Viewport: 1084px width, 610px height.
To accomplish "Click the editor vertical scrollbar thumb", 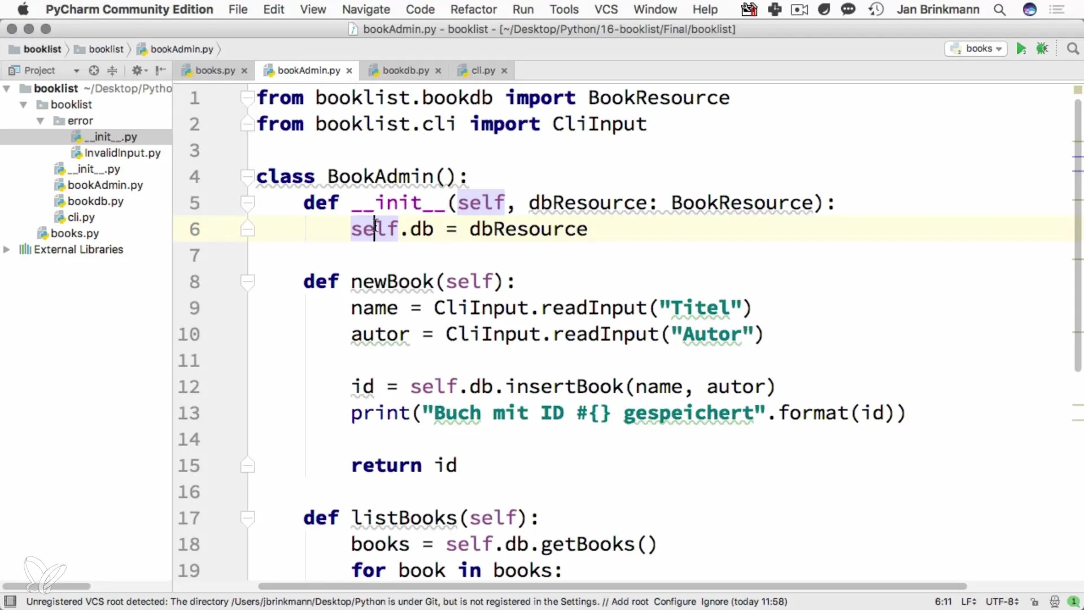I will point(1077,234).
